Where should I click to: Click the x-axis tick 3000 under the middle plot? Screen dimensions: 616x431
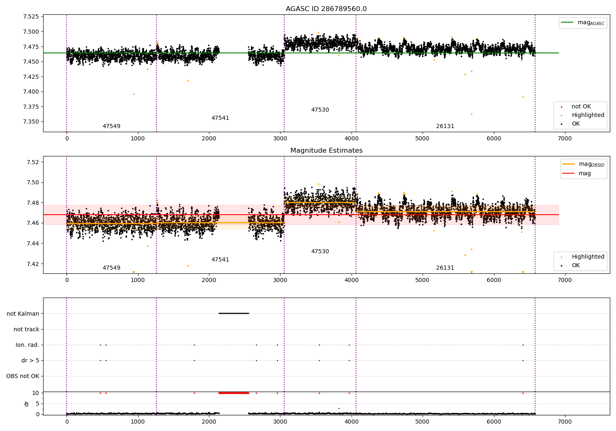[x=280, y=280]
